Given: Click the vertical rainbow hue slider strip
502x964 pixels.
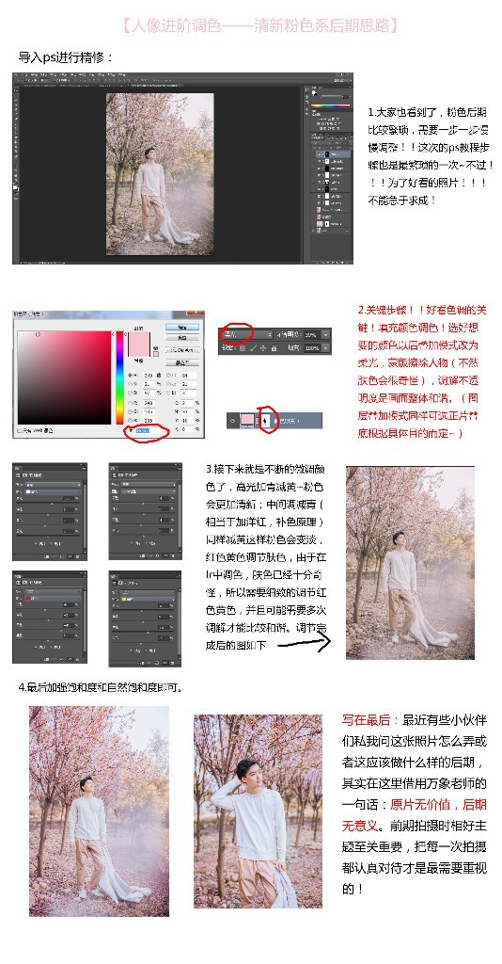Looking at the screenshot, I should click(x=119, y=378).
